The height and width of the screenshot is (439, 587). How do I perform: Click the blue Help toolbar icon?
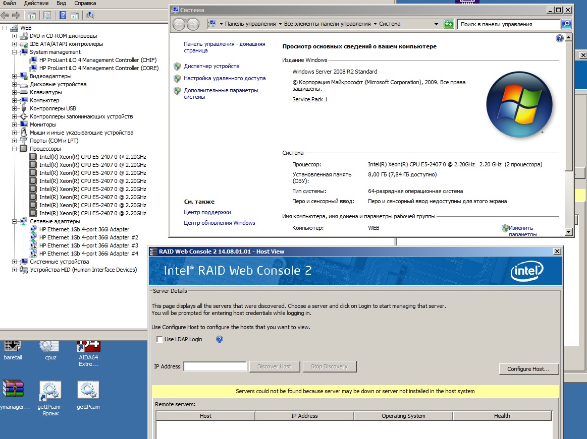pyautogui.click(x=63, y=15)
